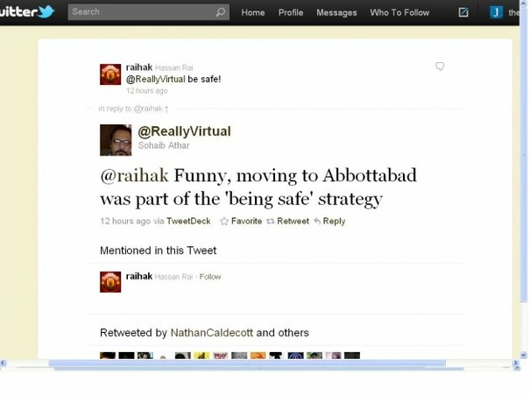This screenshot has height=395, width=530.
Task: Click the Reply arrow icon
Action: pyautogui.click(x=317, y=222)
